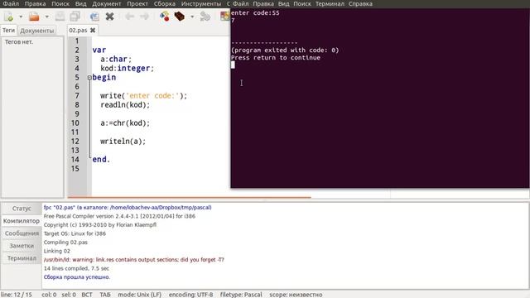Switch to the Теги sidebar tab

click(x=9, y=31)
